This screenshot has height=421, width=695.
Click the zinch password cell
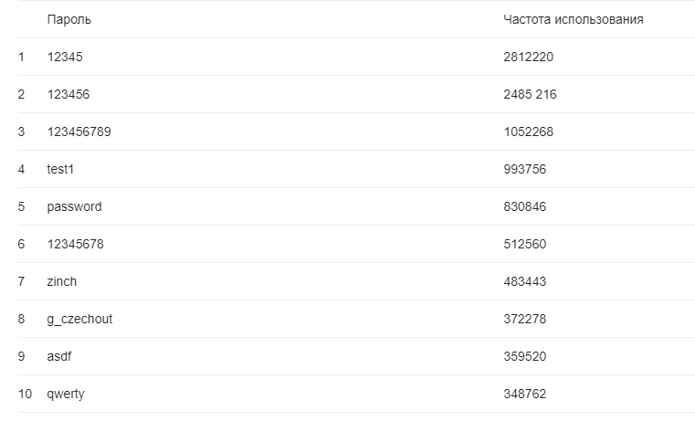point(61,281)
